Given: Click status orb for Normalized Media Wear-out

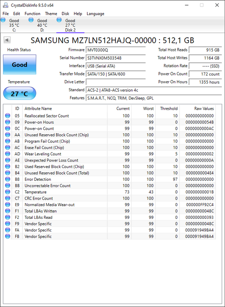Looking at the screenshot, I should point(7,205).
